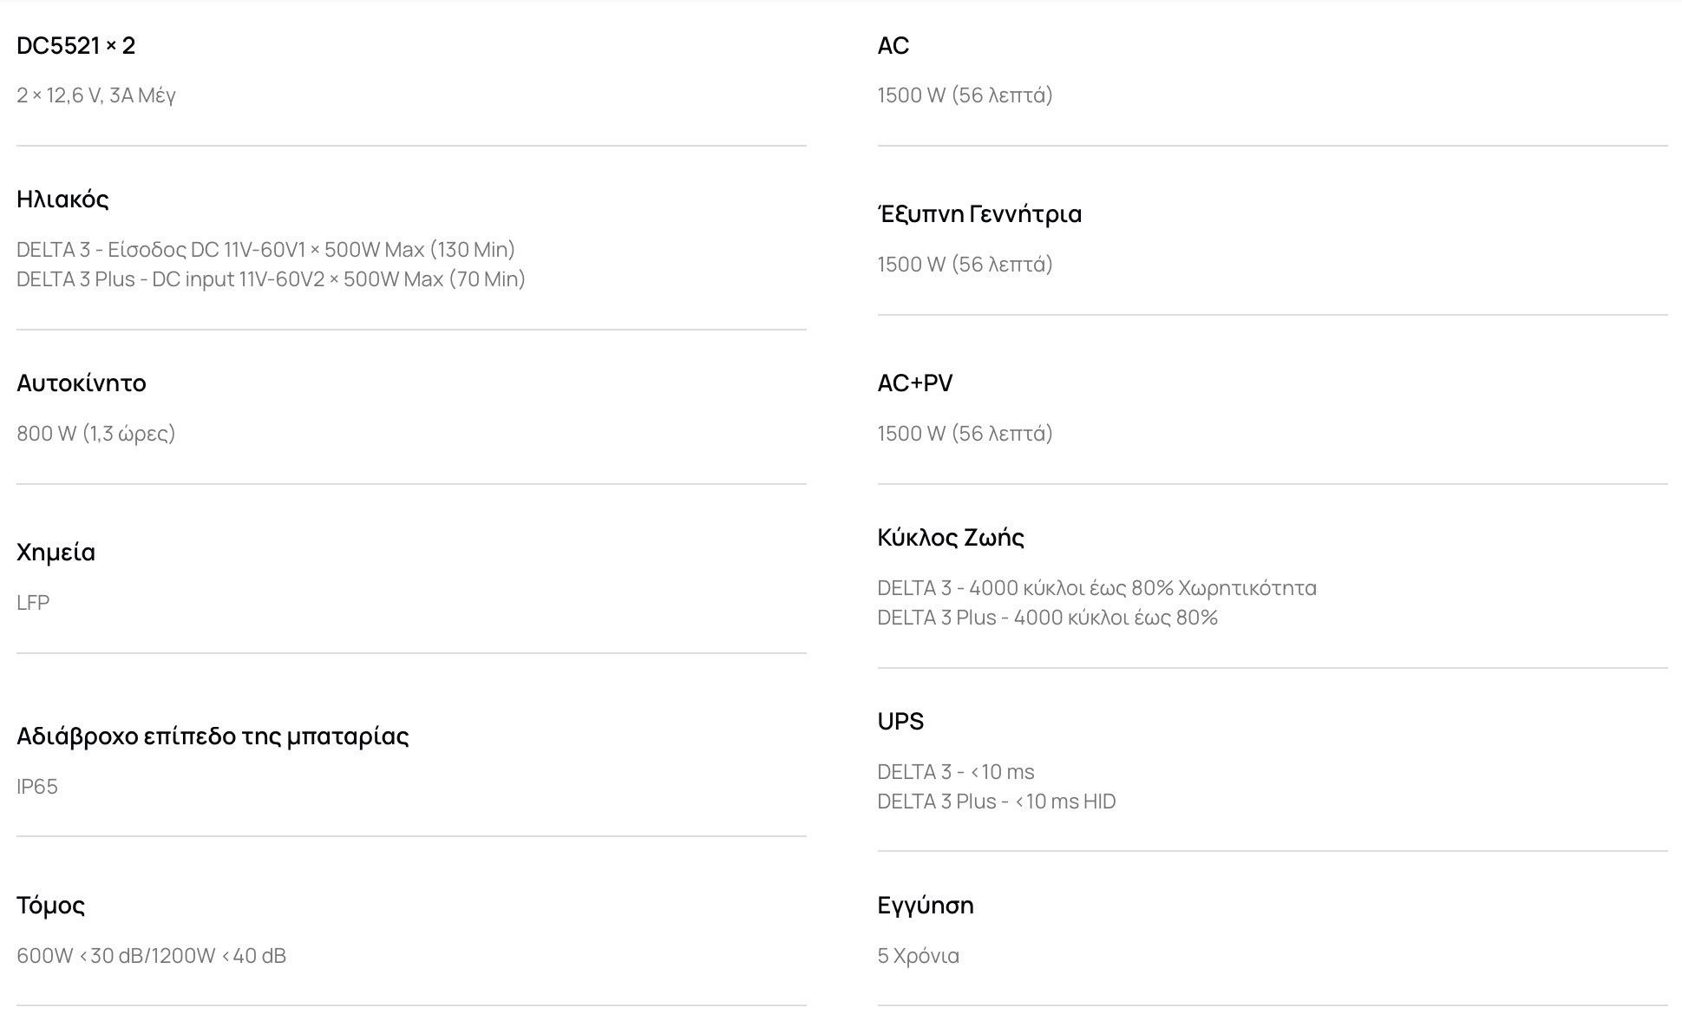The height and width of the screenshot is (1021, 1682).
Task: Click the UPS heading
Action: click(900, 722)
